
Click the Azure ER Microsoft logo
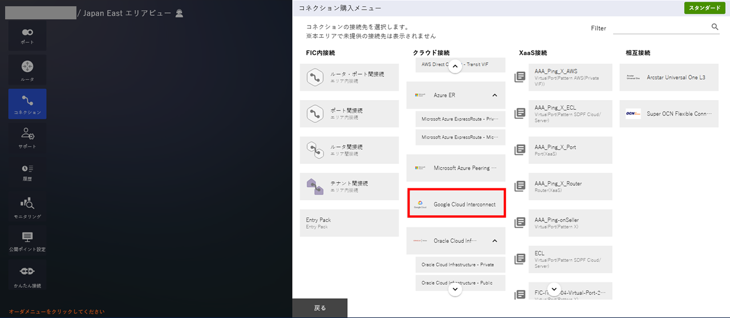click(421, 96)
